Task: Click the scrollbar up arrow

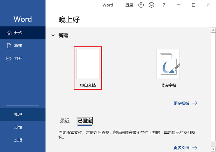Action: 213,30
